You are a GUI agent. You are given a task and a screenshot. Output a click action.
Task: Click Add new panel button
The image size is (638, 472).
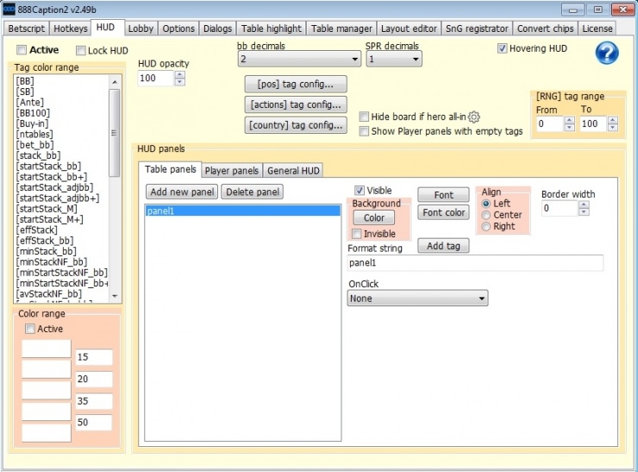click(x=182, y=192)
